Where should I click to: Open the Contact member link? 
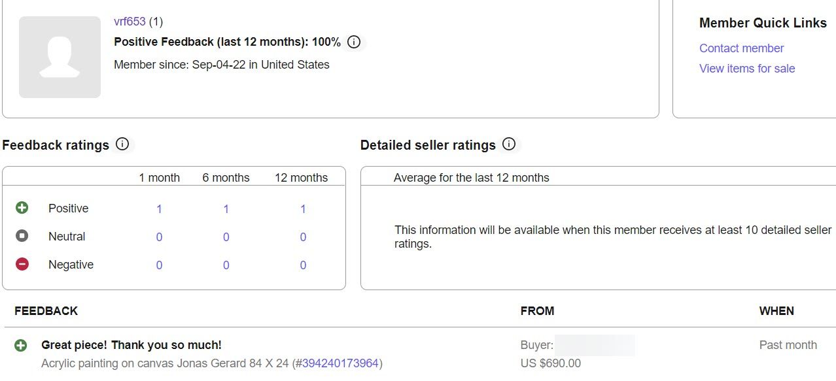pos(741,48)
